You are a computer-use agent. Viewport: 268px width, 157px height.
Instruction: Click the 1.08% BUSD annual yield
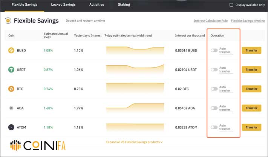(x=48, y=51)
